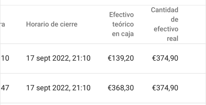206x105 pixels.
Task: Click the word "teórico" in the column header
Action: coord(123,25)
